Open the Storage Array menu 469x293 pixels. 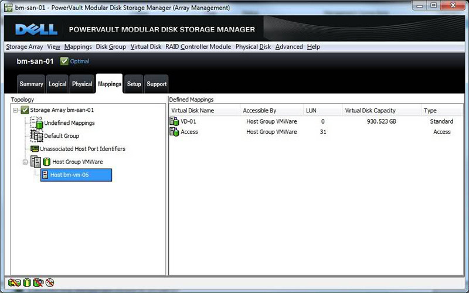coord(25,47)
